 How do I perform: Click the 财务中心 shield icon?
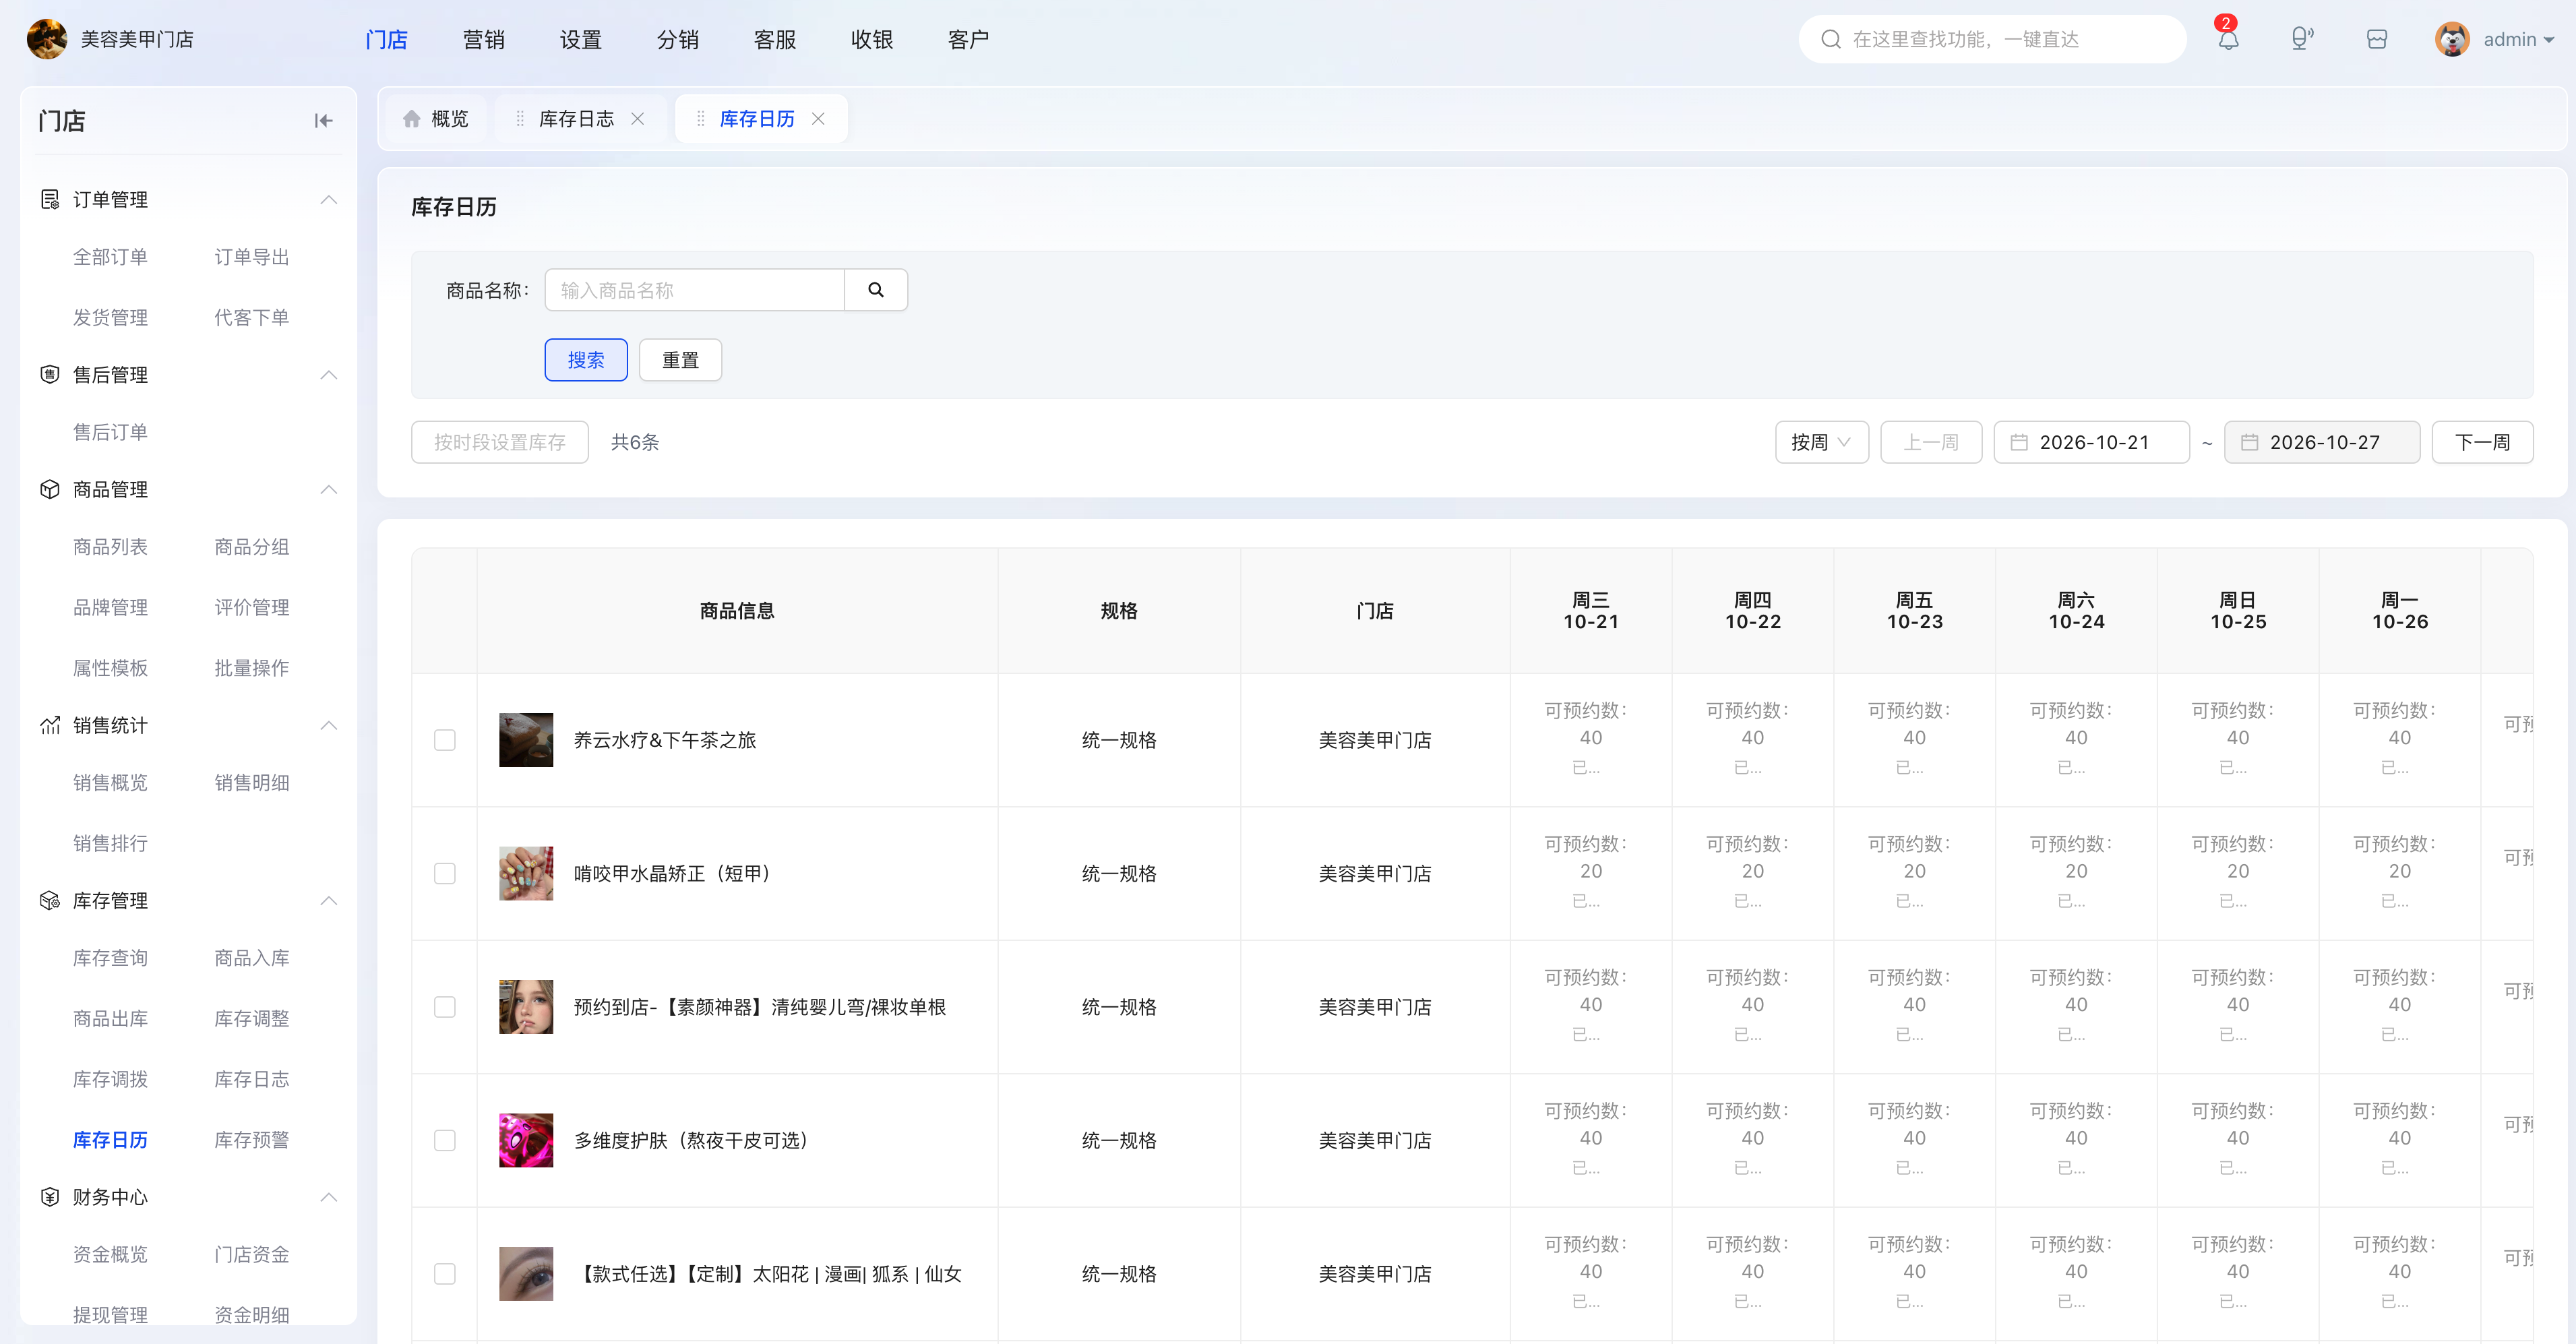click(50, 1197)
